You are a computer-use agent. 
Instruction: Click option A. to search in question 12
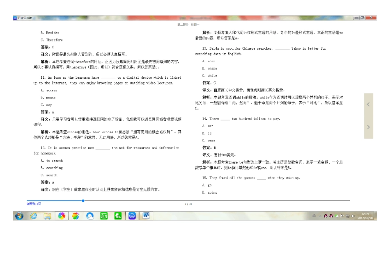pos(52,161)
